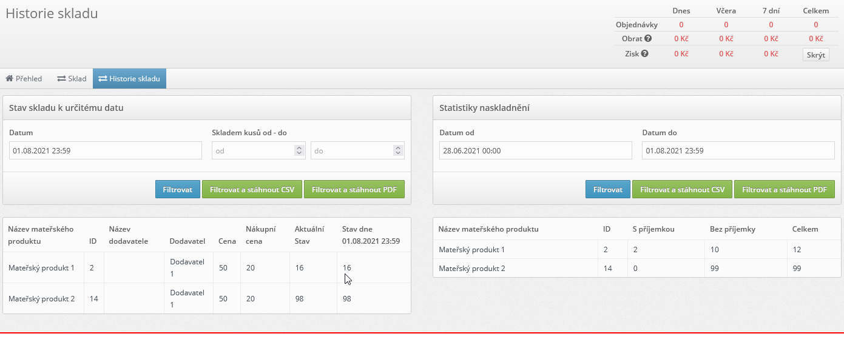This screenshot has height=345, width=844.
Task: Click the arrows icon of Sklad tab
Action: (x=61, y=78)
